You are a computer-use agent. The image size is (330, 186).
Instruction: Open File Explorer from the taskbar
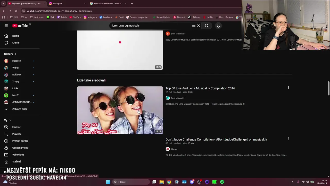(161, 182)
